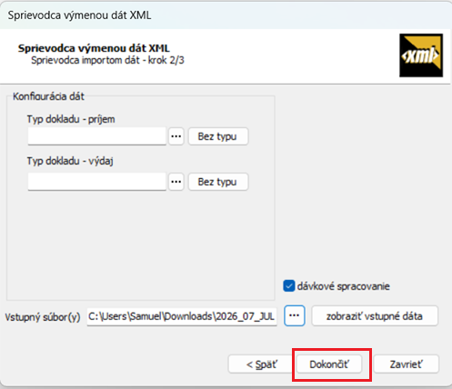Click the Konfigurácia dát group label
The width and height of the screenshot is (452, 389).
[x=48, y=96]
